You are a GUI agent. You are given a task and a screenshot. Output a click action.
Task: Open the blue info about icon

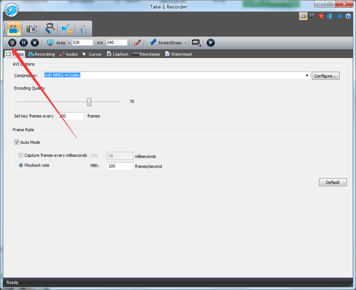point(330,16)
